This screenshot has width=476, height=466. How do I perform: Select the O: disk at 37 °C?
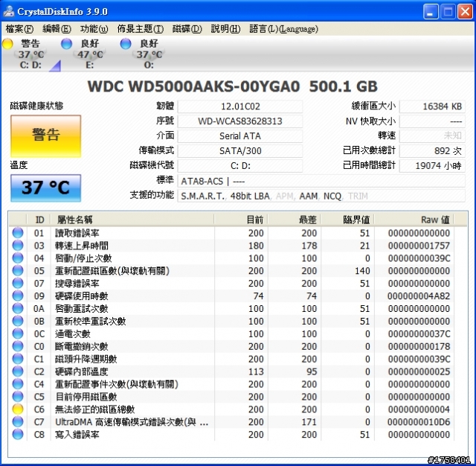click(x=149, y=54)
